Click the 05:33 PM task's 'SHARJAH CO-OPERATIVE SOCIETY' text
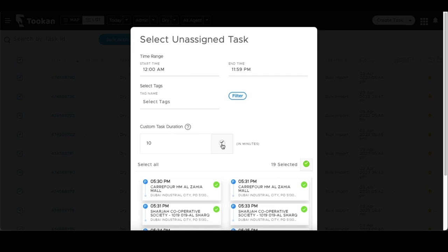This screenshot has width=448, height=252. pyautogui.click(x=268, y=213)
